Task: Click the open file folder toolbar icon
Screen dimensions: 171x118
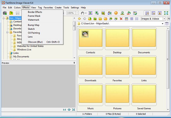Action: 11,13
